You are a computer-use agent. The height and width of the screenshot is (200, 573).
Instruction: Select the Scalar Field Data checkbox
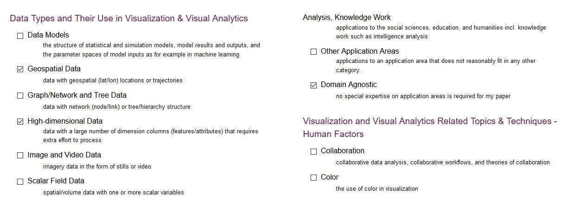(x=20, y=181)
